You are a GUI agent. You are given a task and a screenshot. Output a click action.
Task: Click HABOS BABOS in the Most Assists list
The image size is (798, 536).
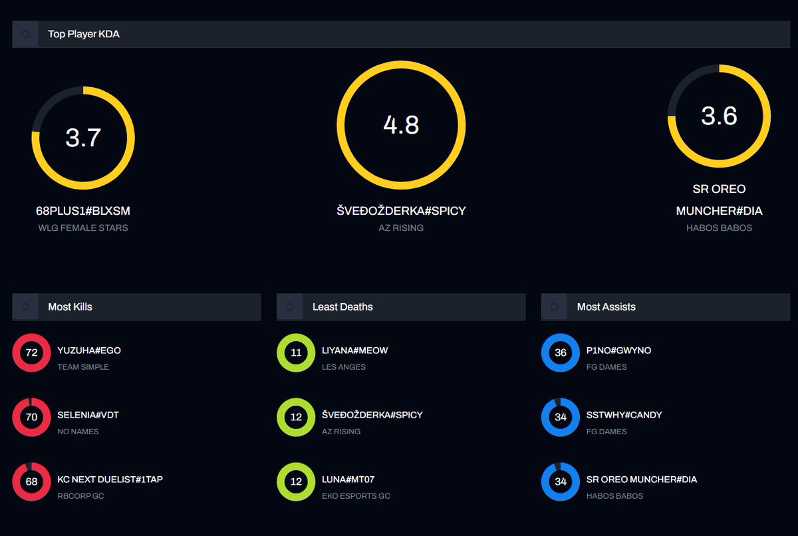[x=615, y=496]
